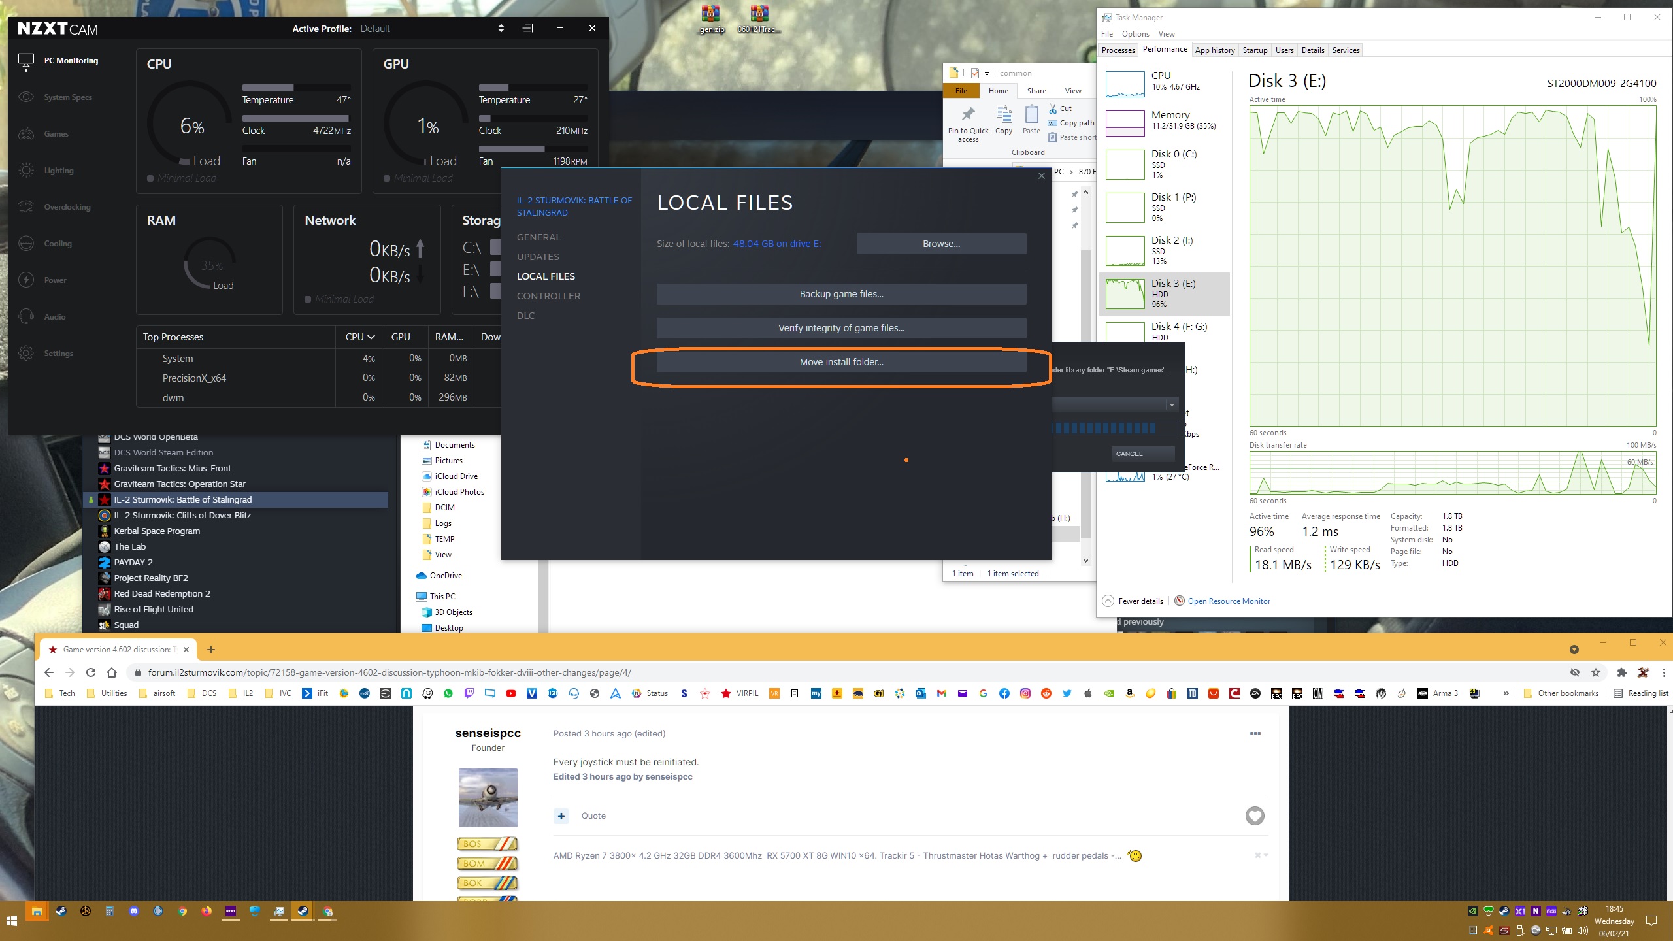Open the Active Profile Default dropdown
Image resolution: width=1673 pixels, height=941 pixels.
coord(501,28)
